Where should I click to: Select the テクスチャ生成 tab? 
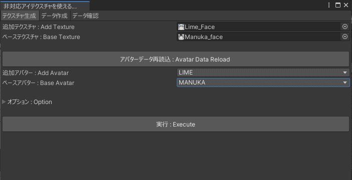pyautogui.click(x=20, y=16)
